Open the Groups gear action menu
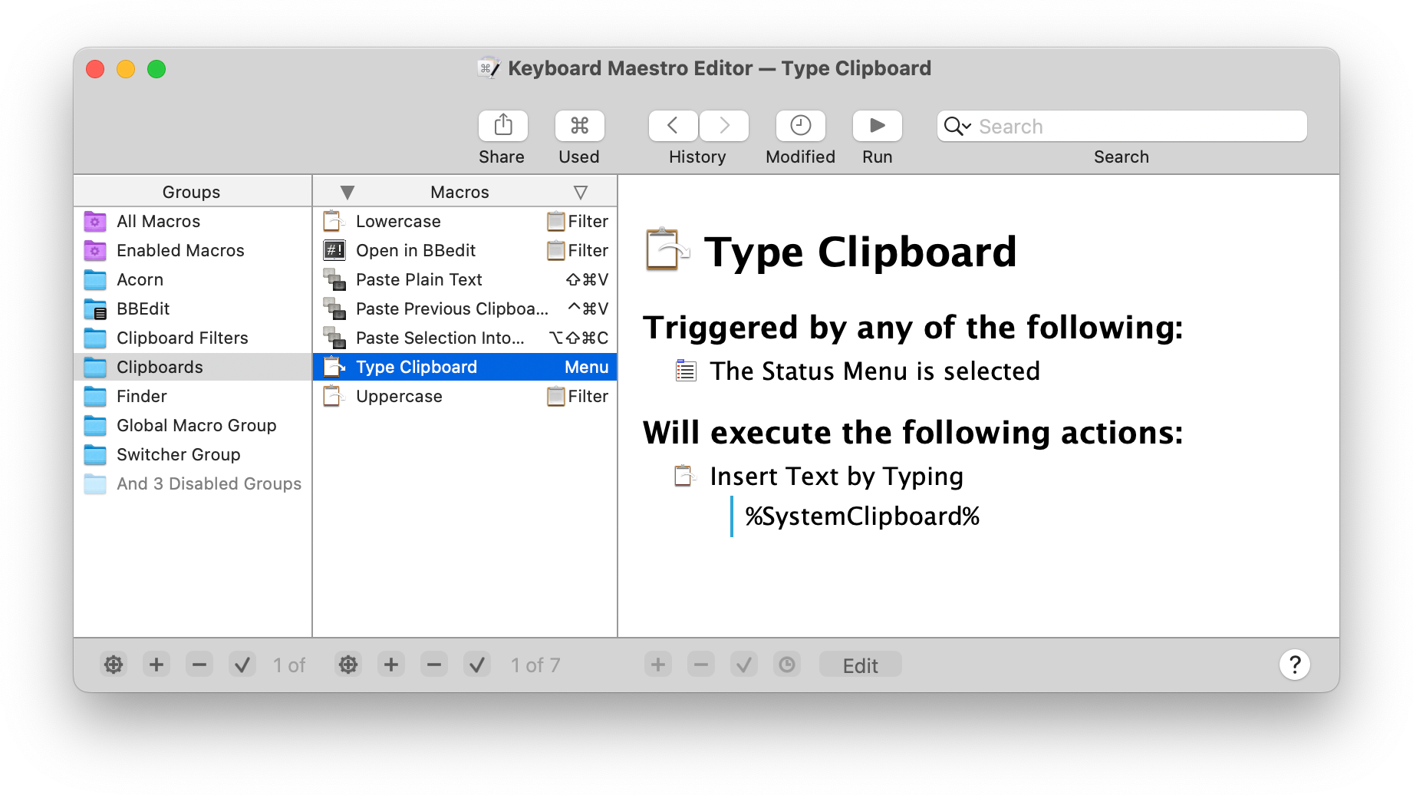 (114, 665)
